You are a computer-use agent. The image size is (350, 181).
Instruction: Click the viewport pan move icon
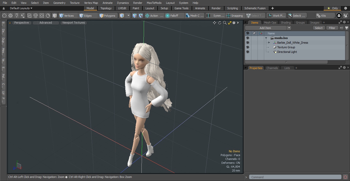(214, 23)
